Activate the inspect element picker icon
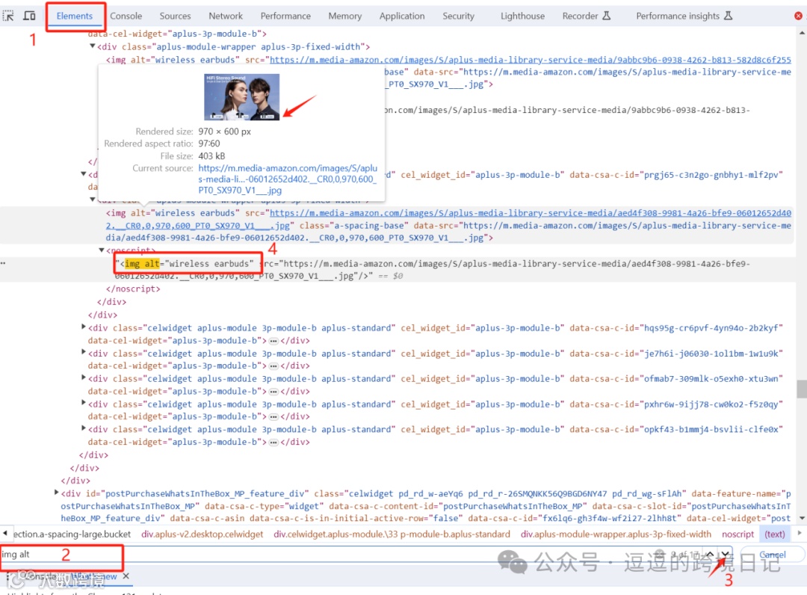The height and width of the screenshot is (595, 807). (8, 16)
